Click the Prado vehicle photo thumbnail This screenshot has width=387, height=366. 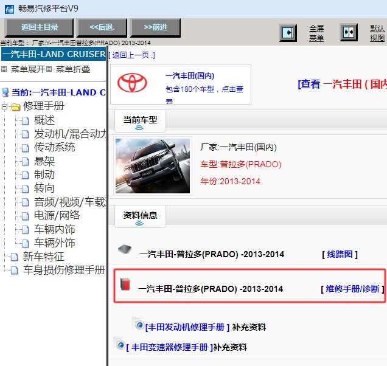click(153, 166)
